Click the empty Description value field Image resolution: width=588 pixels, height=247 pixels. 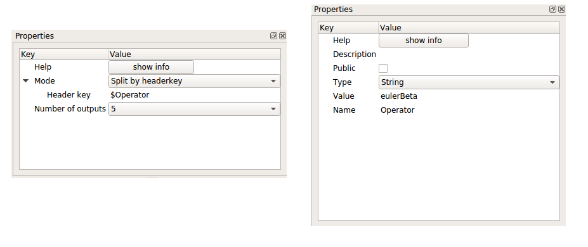pos(469,54)
